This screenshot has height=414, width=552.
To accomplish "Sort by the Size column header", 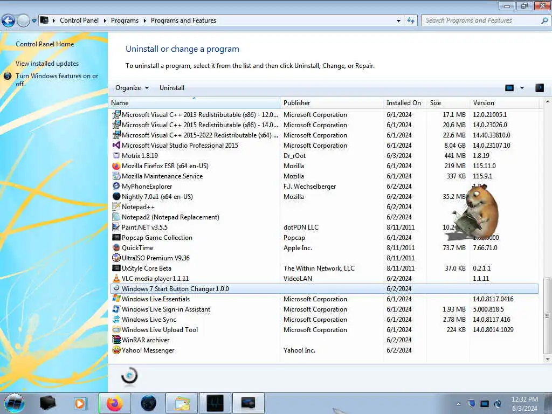I will click(447, 103).
